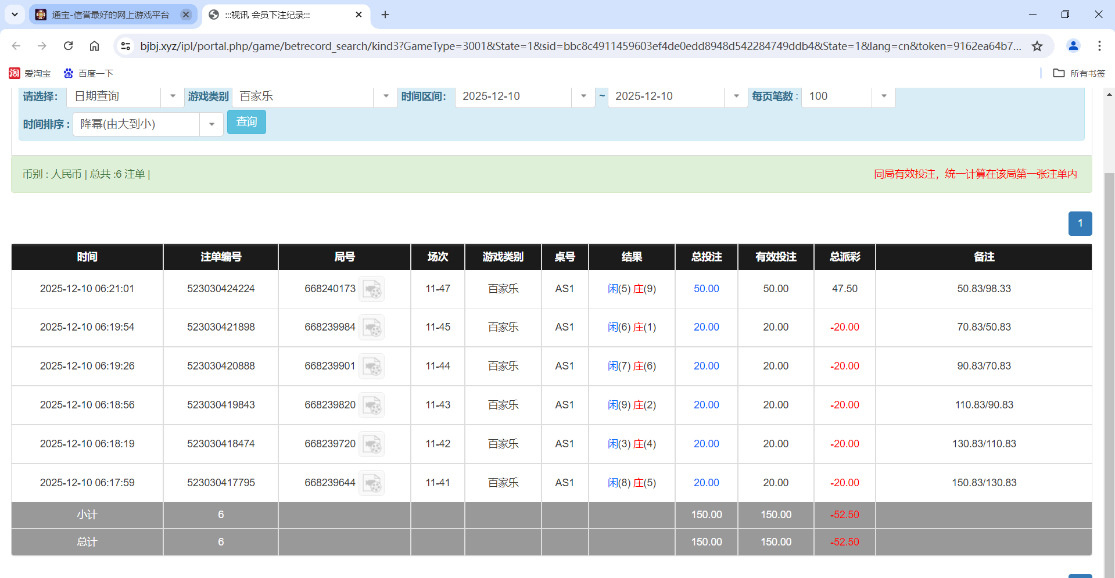
Task: Open the replay for round 668239820
Action: pyautogui.click(x=372, y=405)
